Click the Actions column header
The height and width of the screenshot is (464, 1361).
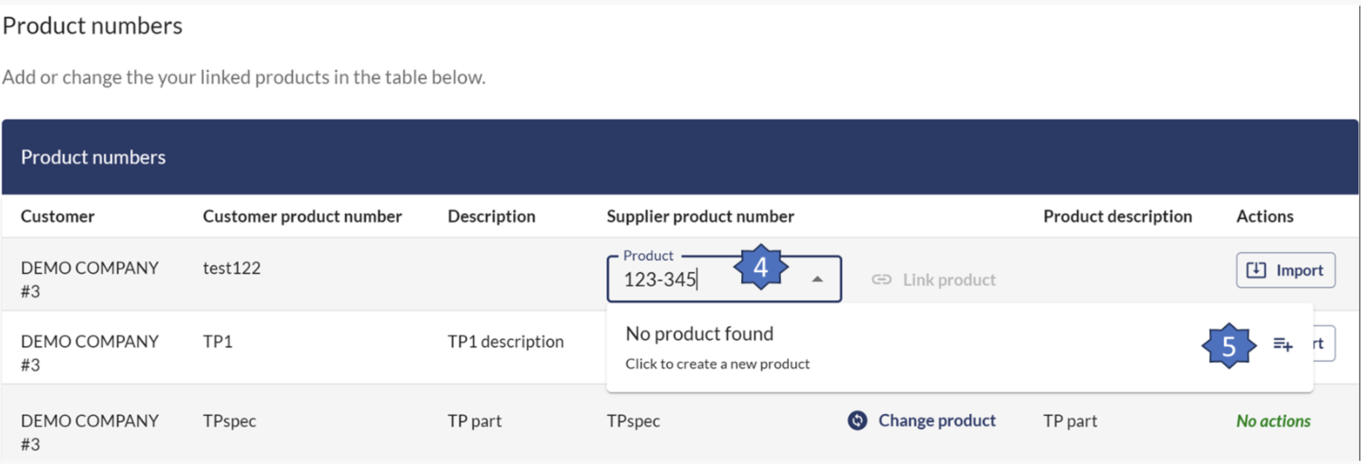pyautogui.click(x=1265, y=216)
